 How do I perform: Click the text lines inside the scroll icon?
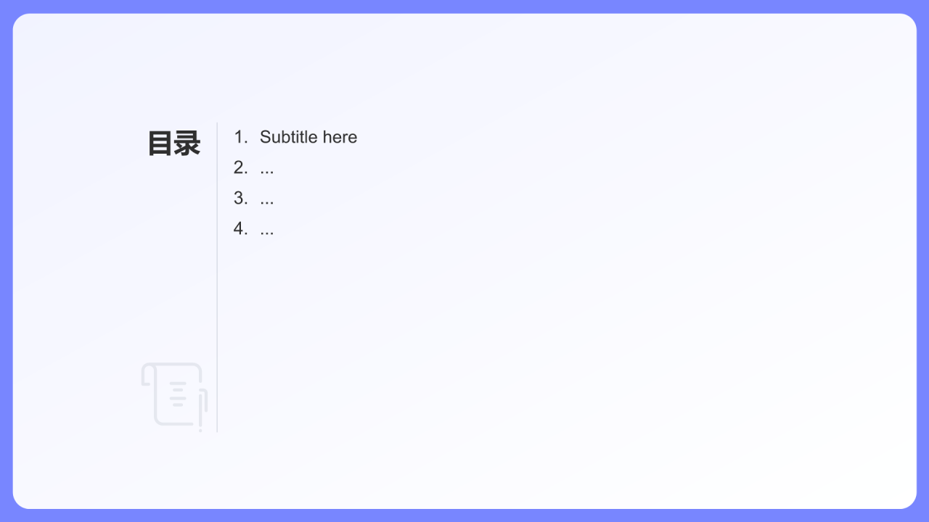tap(178, 393)
